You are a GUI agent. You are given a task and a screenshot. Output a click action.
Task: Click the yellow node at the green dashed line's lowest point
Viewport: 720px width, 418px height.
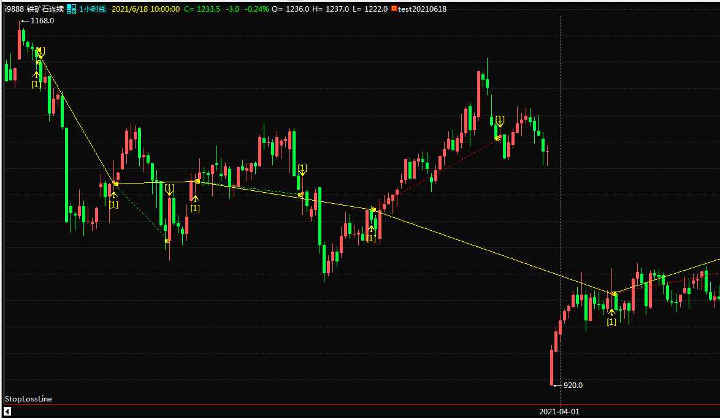point(167,241)
